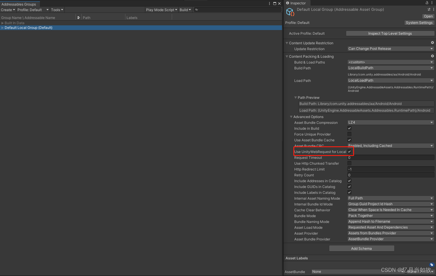Open Internal Bundle Id Mode dropdown
The height and width of the screenshot is (276, 436).
tap(391, 204)
